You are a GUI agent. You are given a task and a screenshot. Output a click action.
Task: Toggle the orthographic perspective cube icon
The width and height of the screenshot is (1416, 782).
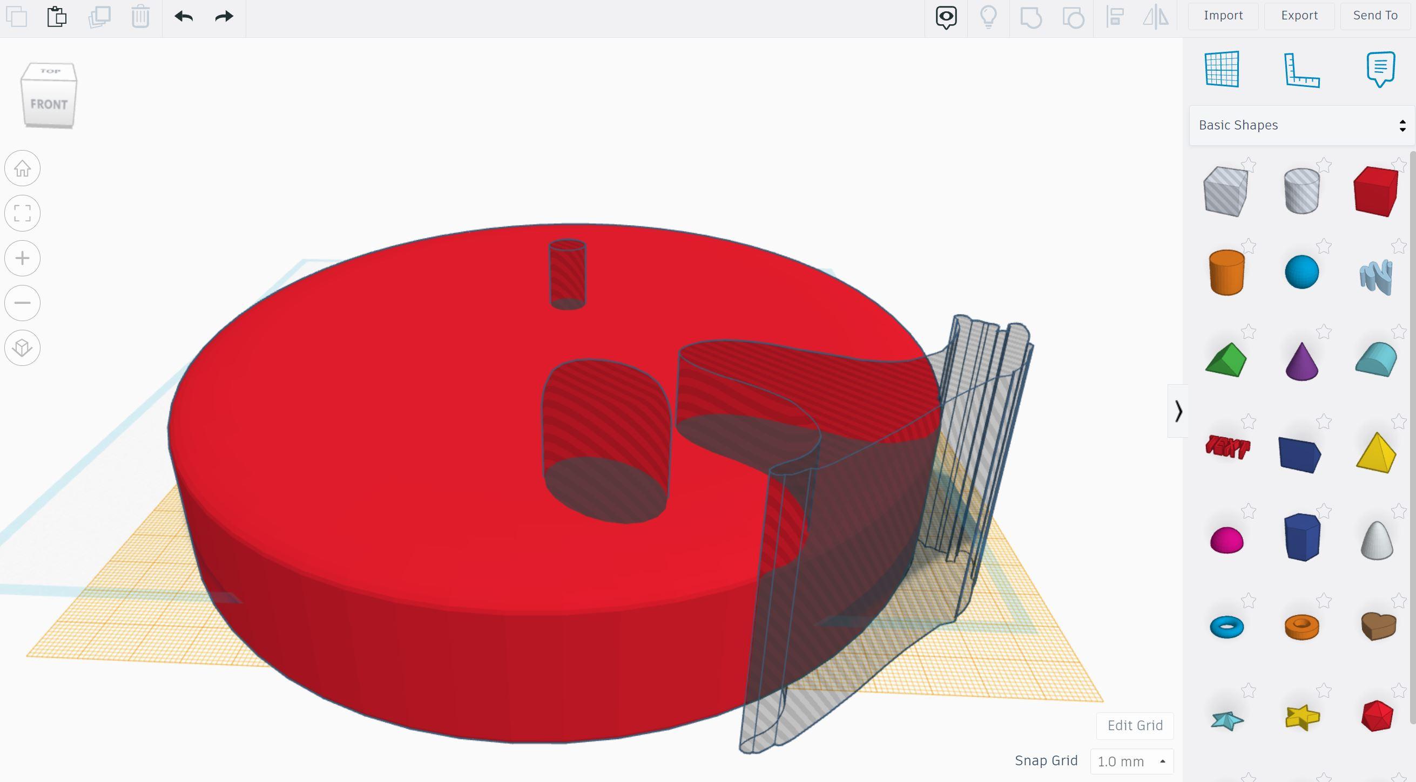[x=23, y=348]
